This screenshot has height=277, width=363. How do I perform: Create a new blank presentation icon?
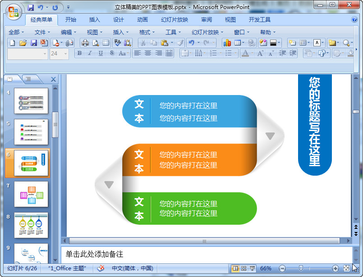[x=13, y=43]
